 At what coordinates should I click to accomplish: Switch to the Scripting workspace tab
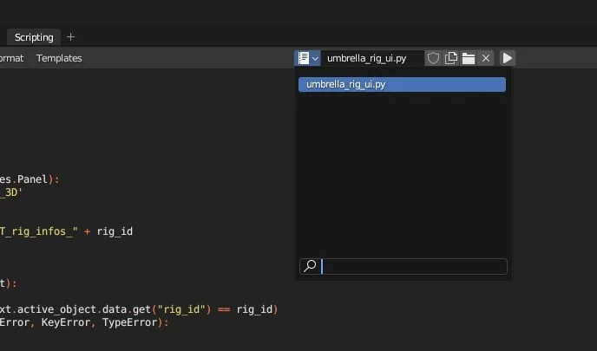34,37
